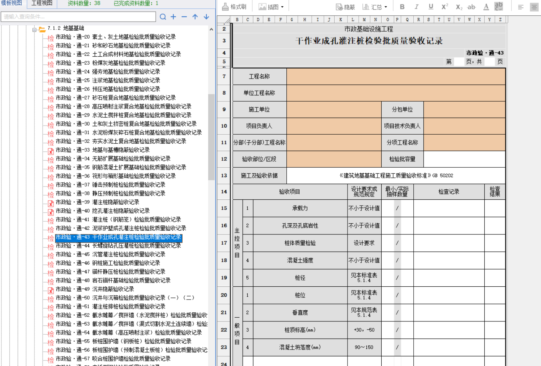Screen dimensions: 541x366
Task: Click the 分包单位 input cell
Action: (464, 110)
